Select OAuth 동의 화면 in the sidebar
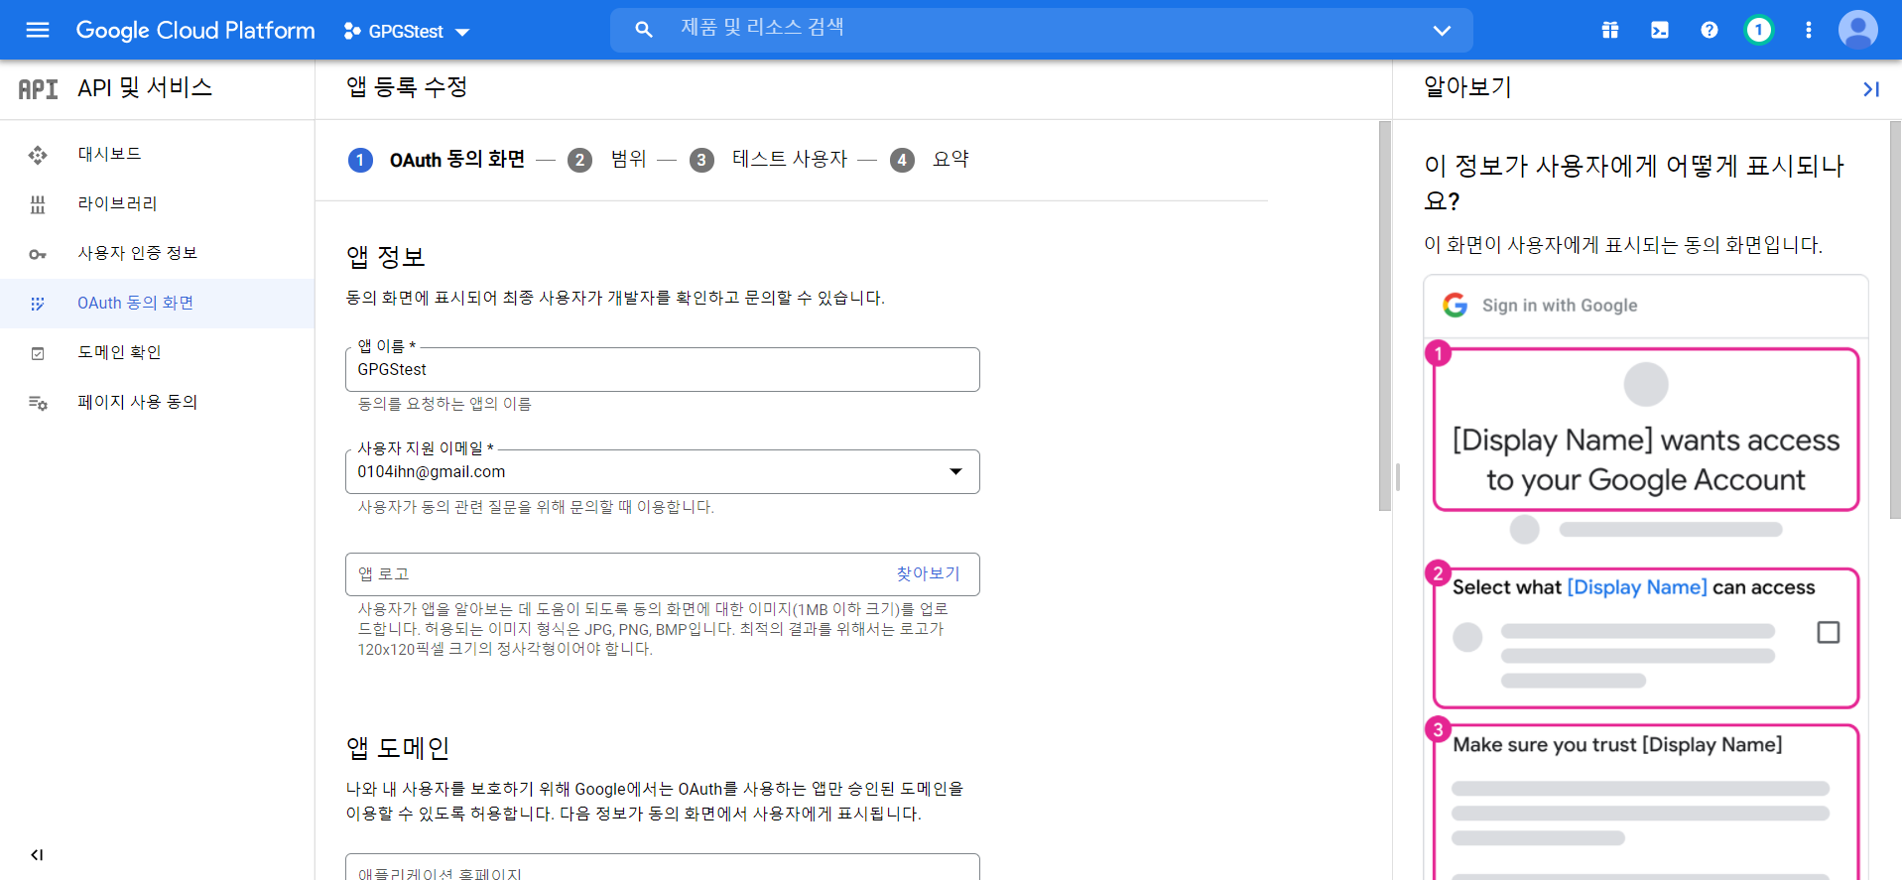This screenshot has height=880, width=1902. pos(157,304)
